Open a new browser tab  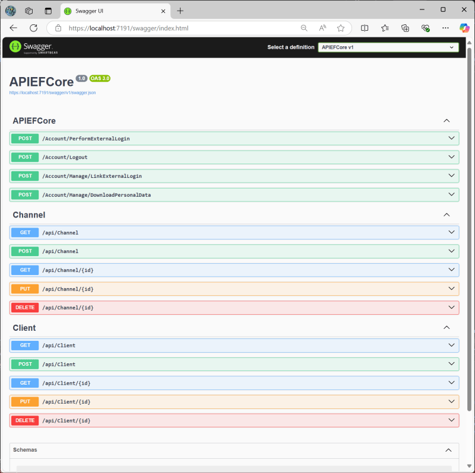click(180, 11)
